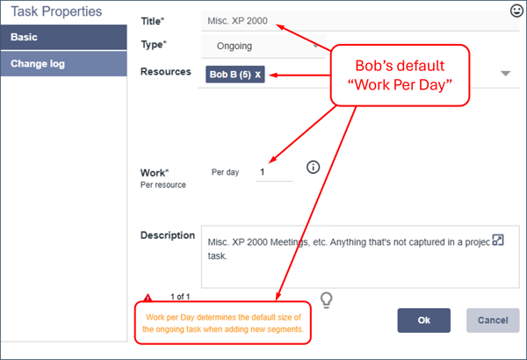Click the 'Per resource' label
Viewport: 527px width, 360px height.
pyautogui.click(x=163, y=185)
